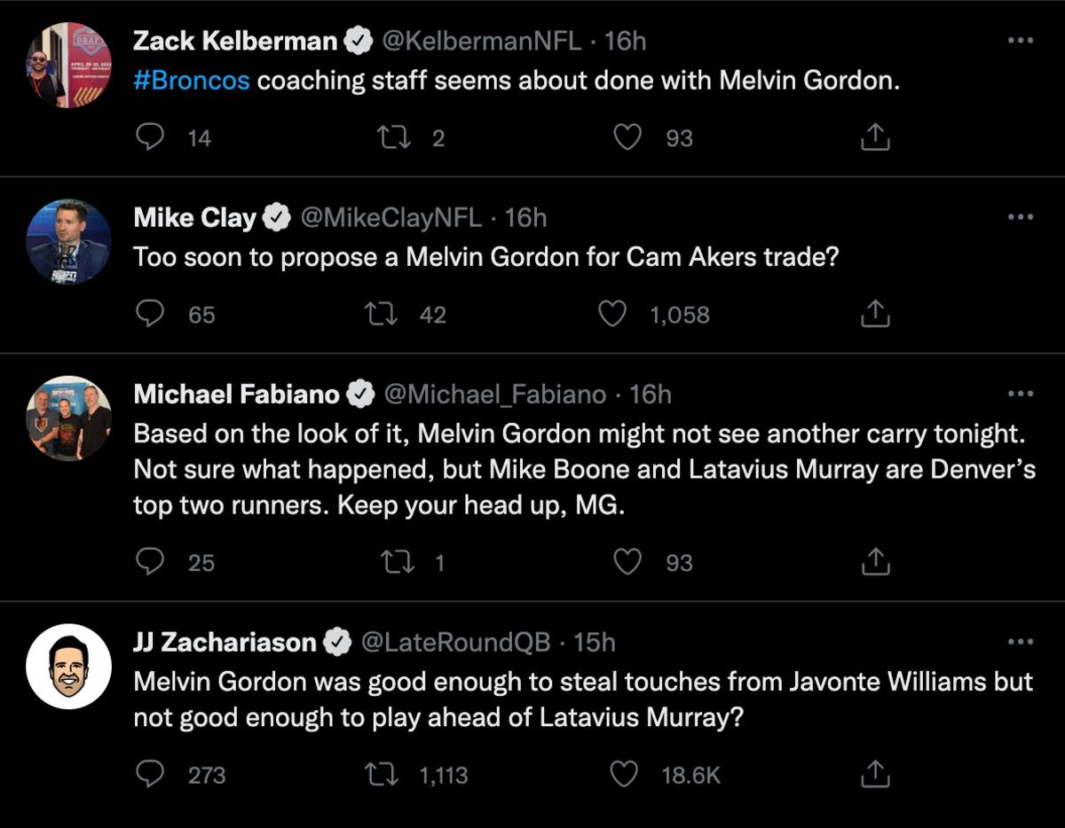Click the @LateRoundQB handle
Viewport: 1065px width, 828px height.
pos(455,642)
